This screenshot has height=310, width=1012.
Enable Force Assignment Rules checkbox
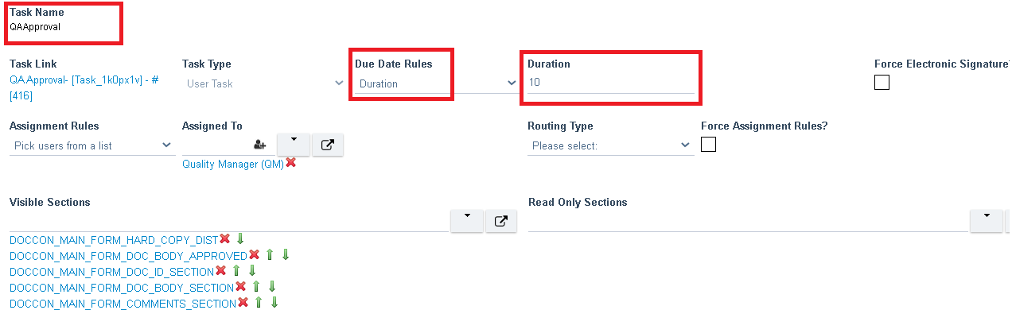pyautogui.click(x=708, y=144)
